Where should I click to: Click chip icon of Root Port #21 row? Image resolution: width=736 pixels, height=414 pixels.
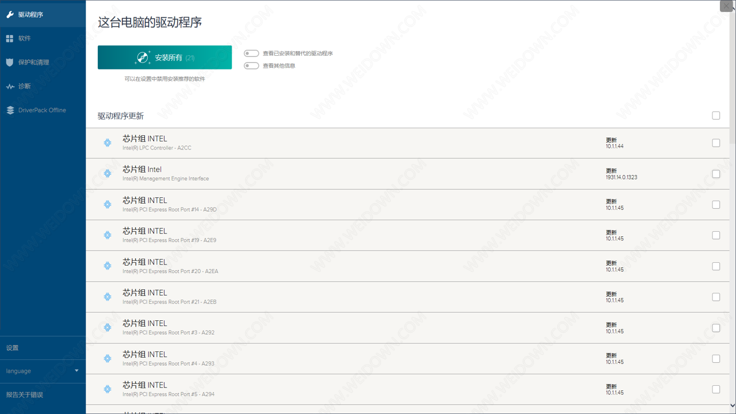(x=108, y=297)
